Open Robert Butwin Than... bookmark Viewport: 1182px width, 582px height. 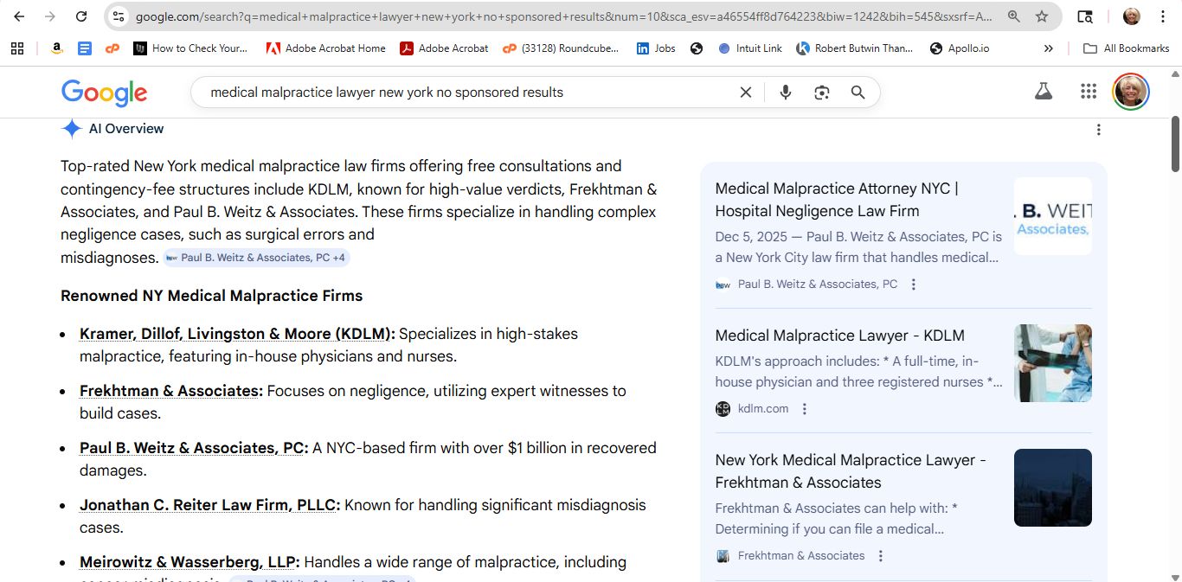click(855, 48)
